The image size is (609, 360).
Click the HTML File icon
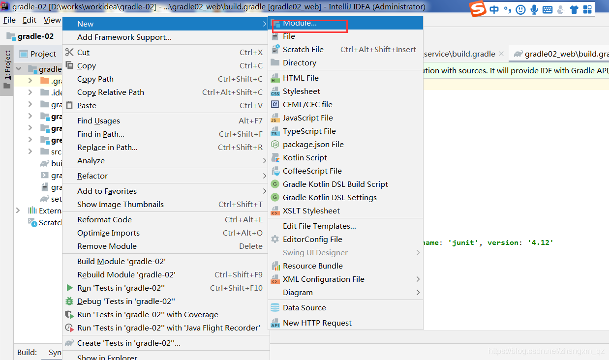pyautogui.click(x=275, y=78)
